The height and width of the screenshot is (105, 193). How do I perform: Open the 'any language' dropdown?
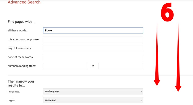pyautogui.click(x=93, y=91)
